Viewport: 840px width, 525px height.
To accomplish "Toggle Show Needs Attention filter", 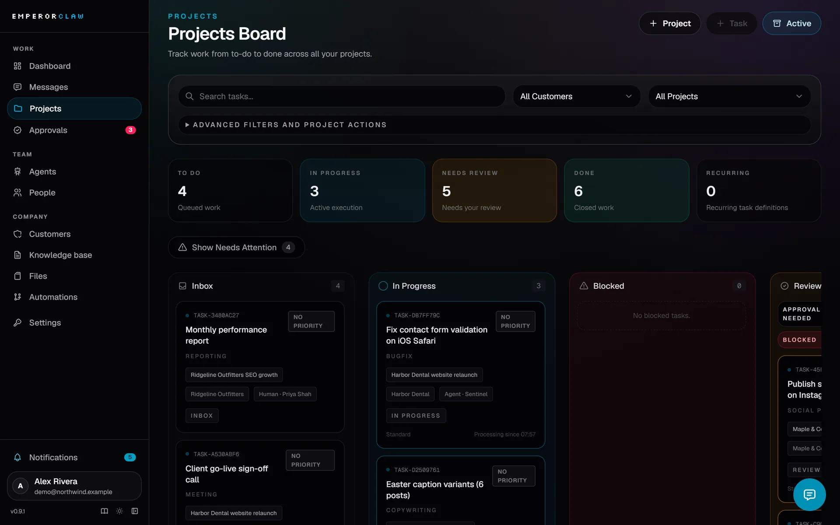I will tap(236, 247).
